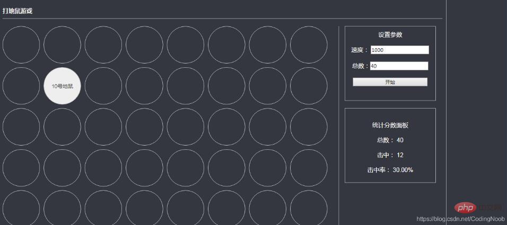Click the first hole in third row
Viewport: 507px width, 225px height.
[x=21, y=127]
